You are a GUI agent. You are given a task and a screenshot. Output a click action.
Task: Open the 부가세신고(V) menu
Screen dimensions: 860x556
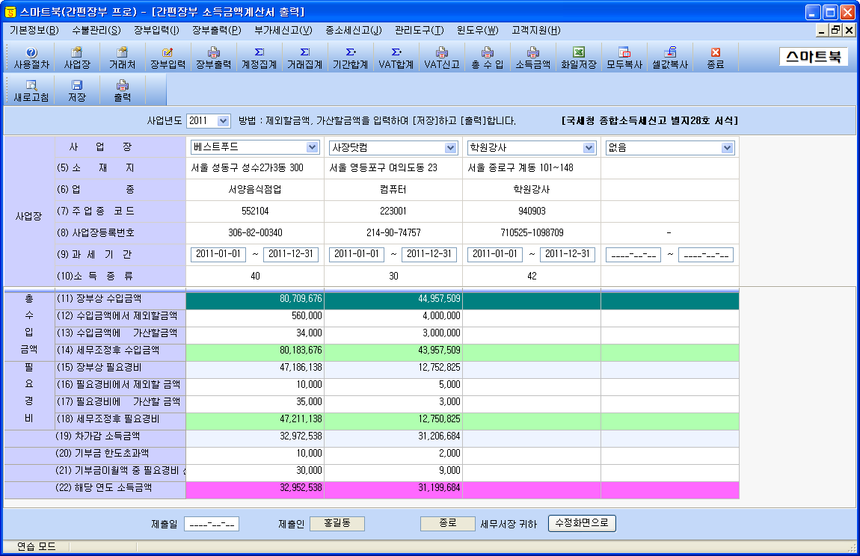pyautogui.click(x=283, y=30)
